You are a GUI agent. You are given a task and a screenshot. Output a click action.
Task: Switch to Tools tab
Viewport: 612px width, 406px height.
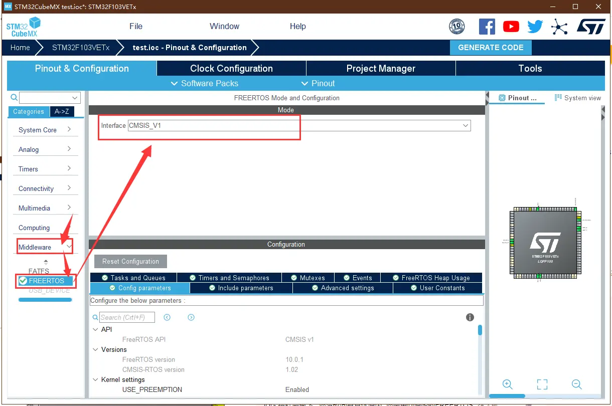(x=530, y=69)
